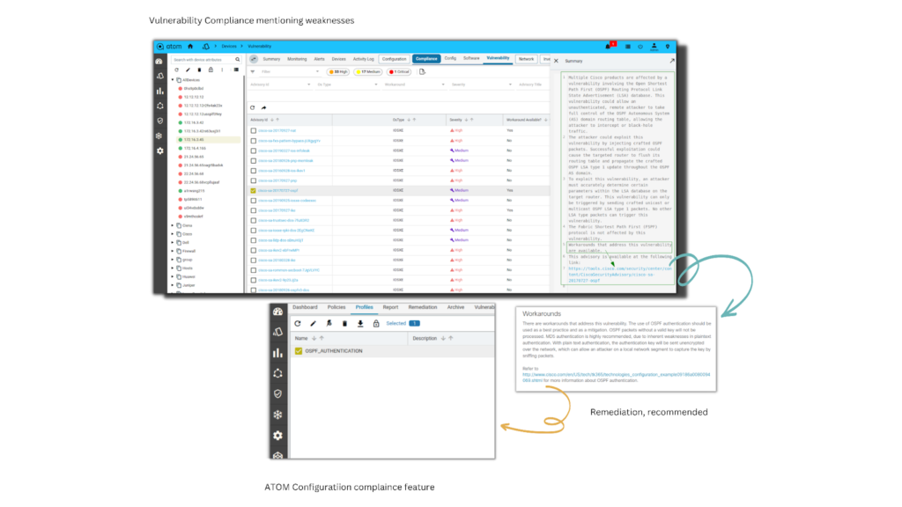
Task: Filter by the 1 Critical severity chip
Action: 399,72
